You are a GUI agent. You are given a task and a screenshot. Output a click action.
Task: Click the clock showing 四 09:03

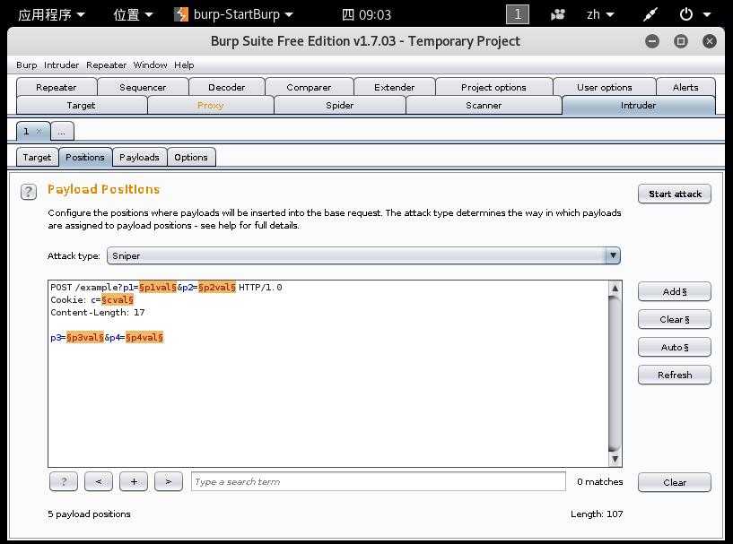pyautogui.click(x=366, y=14)
